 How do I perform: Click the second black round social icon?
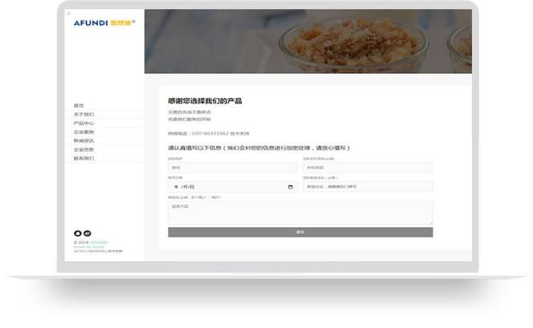click(87, 233)
